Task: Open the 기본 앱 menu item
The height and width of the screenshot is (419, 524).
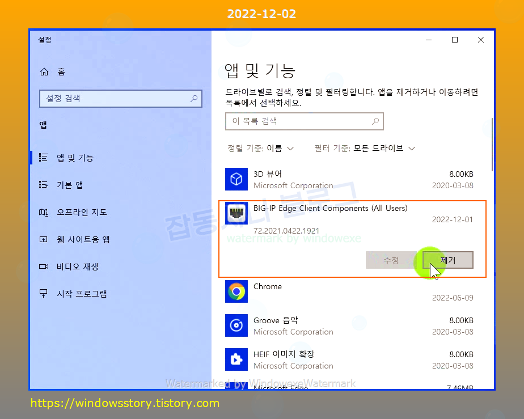Action: (x=120, y=185)
